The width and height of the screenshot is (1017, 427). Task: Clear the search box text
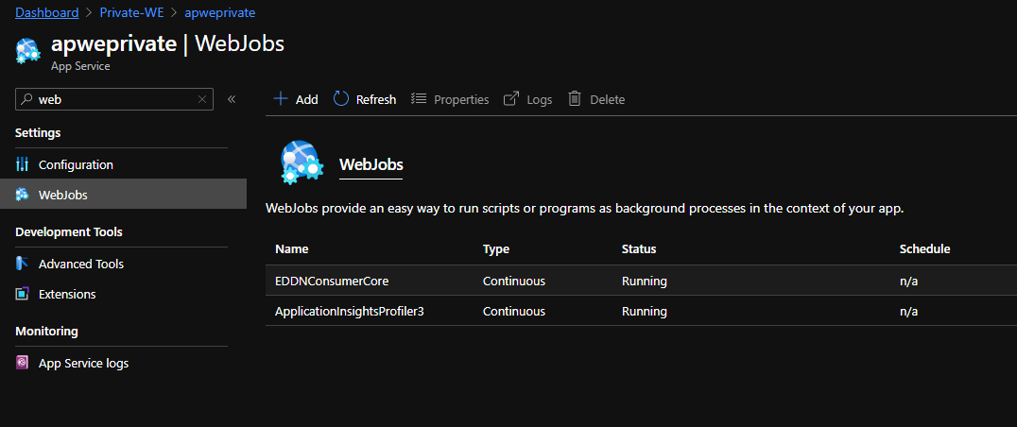(x=201, y=98)
